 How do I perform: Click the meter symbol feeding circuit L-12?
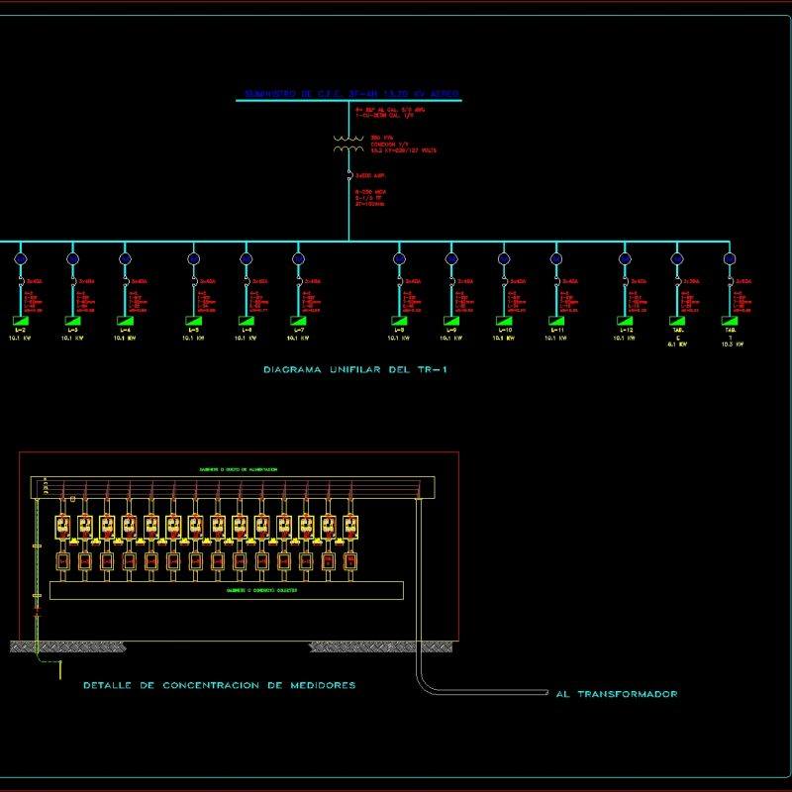tap(623, 259)
